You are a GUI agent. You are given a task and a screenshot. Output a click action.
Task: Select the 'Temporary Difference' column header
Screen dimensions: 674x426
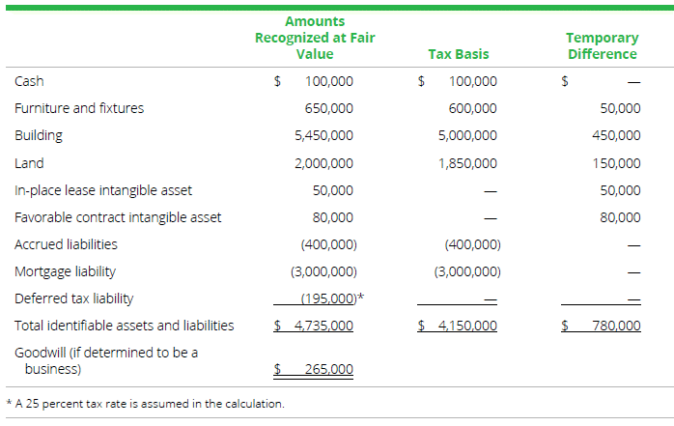[x=602, y=45]
